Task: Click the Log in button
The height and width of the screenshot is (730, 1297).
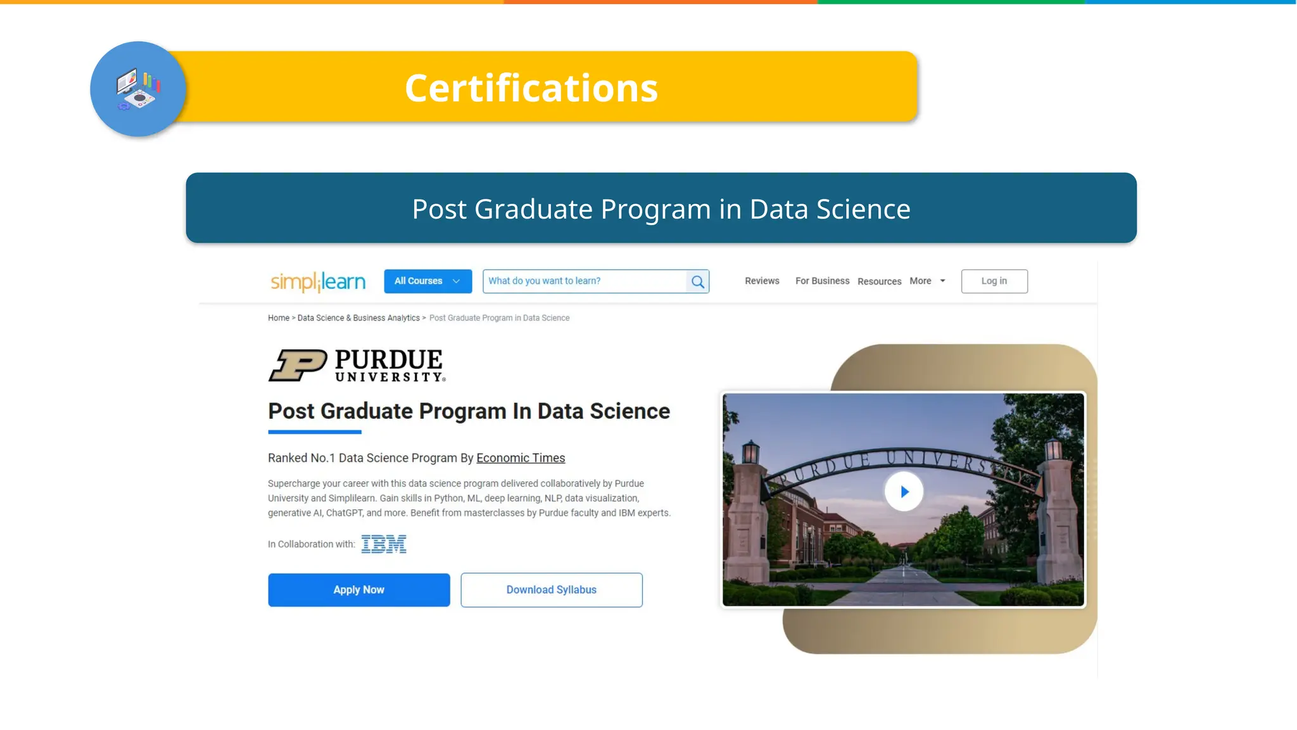Action: coord(994,281)
